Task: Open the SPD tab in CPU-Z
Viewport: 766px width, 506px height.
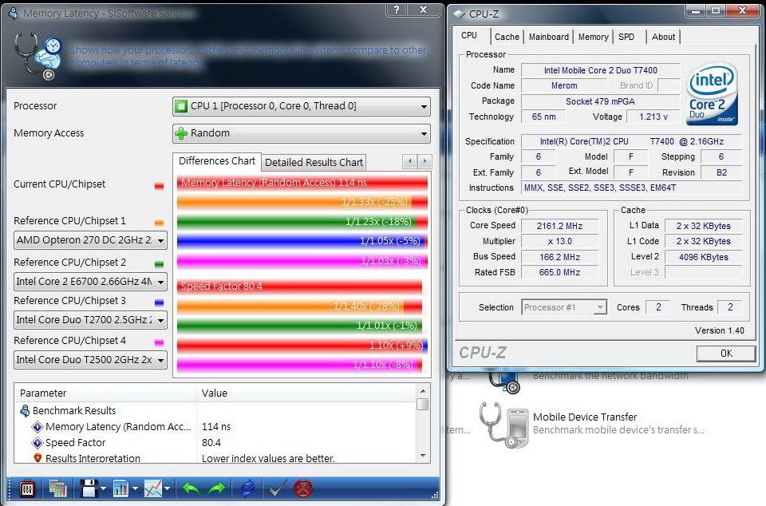Action: point(626,37)
